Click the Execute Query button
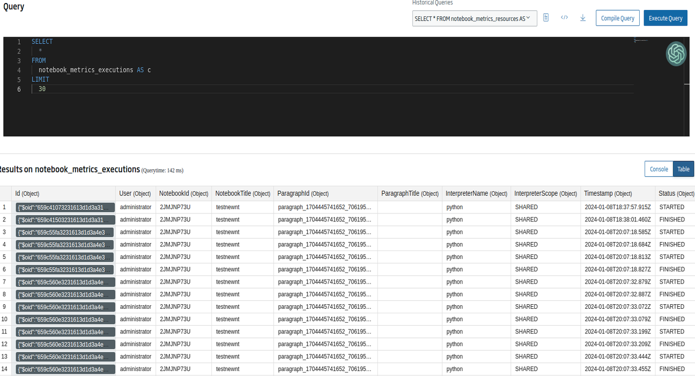Image resolution: width=695 pixels, height=376 pixels. coord(665,17)
